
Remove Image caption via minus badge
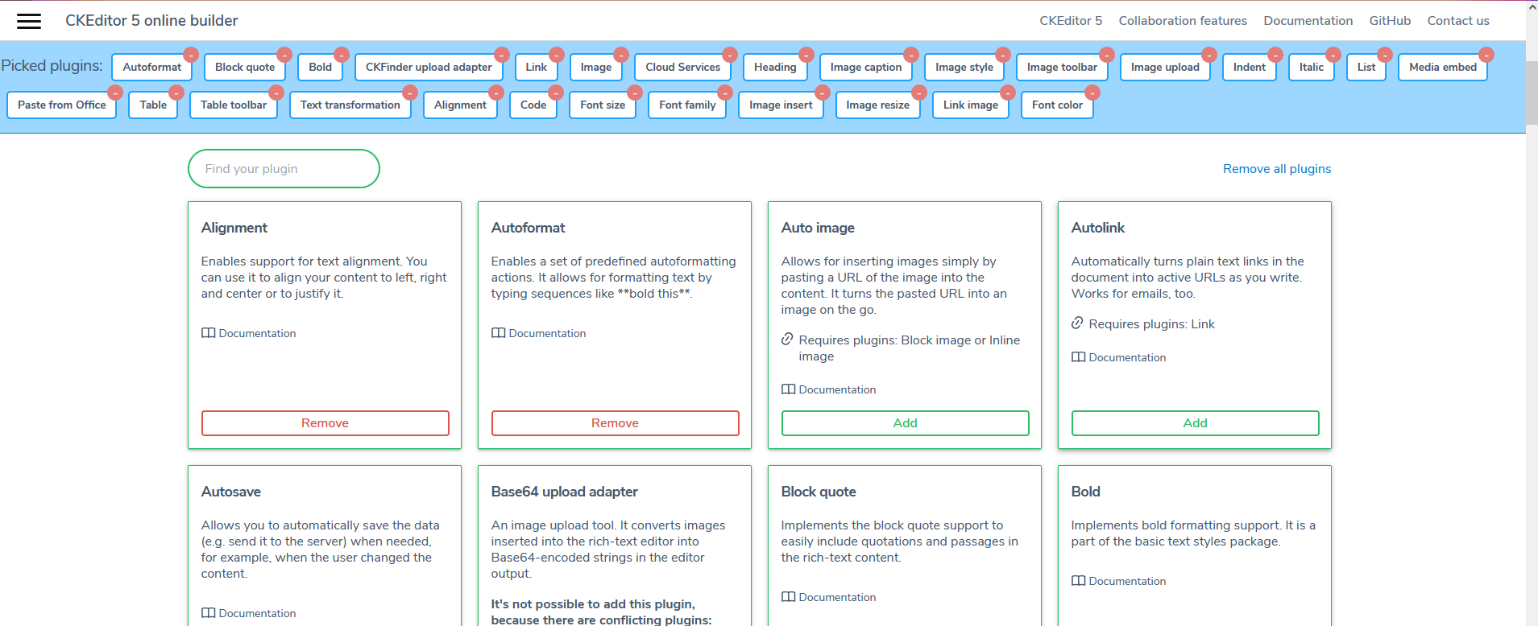pyautogui.click(x=911, y=55)
